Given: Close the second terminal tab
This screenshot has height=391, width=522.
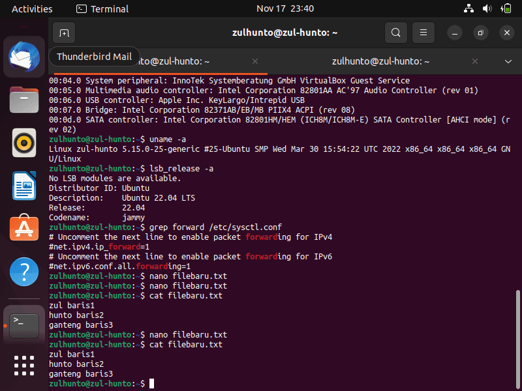Looking at the screenshot, I should coord(475,61).
